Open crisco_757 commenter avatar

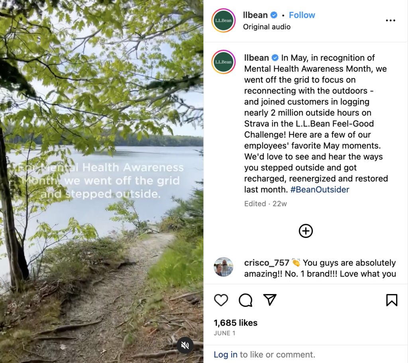(224, 267)
